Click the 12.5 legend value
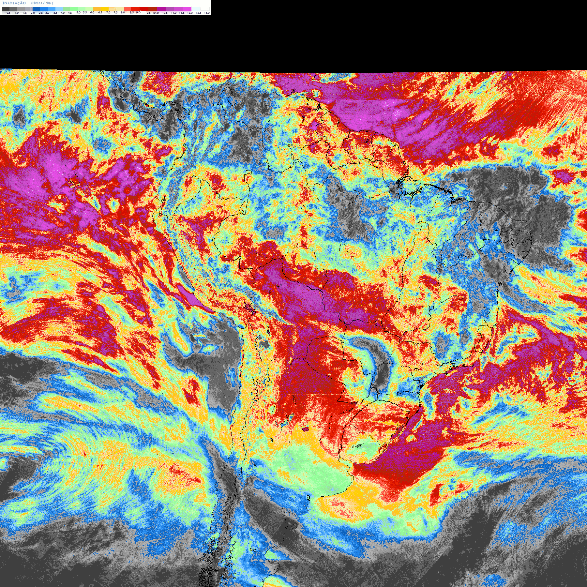This screenshot has width=587, height=587. [199, 13]
